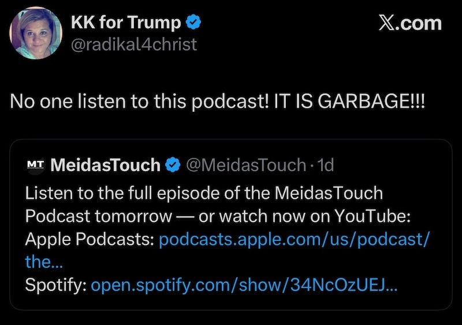Viewport: 462px width, 325px height.
Task: Click the 'Apple Podcasts:' label
Action: (x=90, y=239)
